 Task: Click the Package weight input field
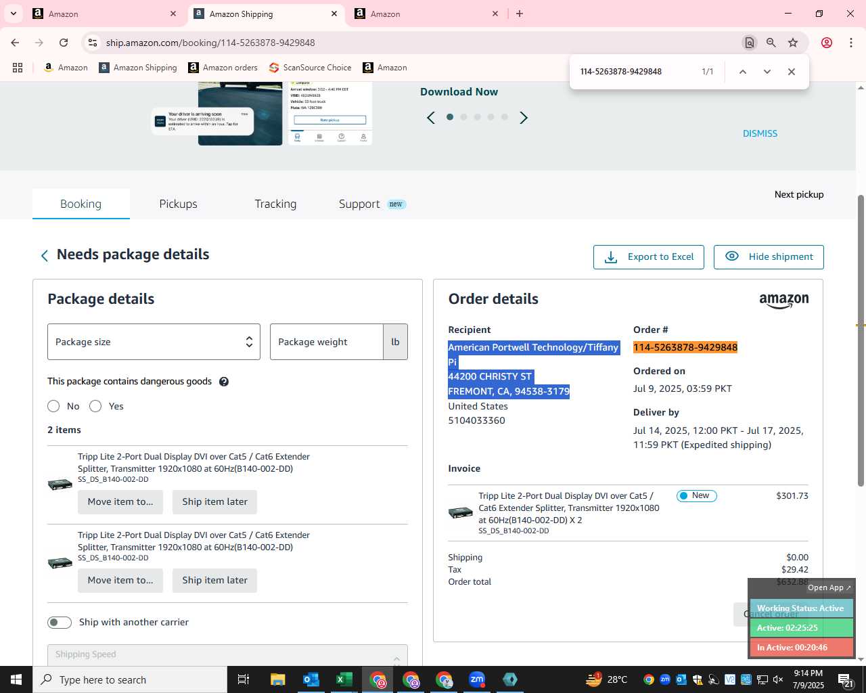pyautogui.click(x=327, y=342)
